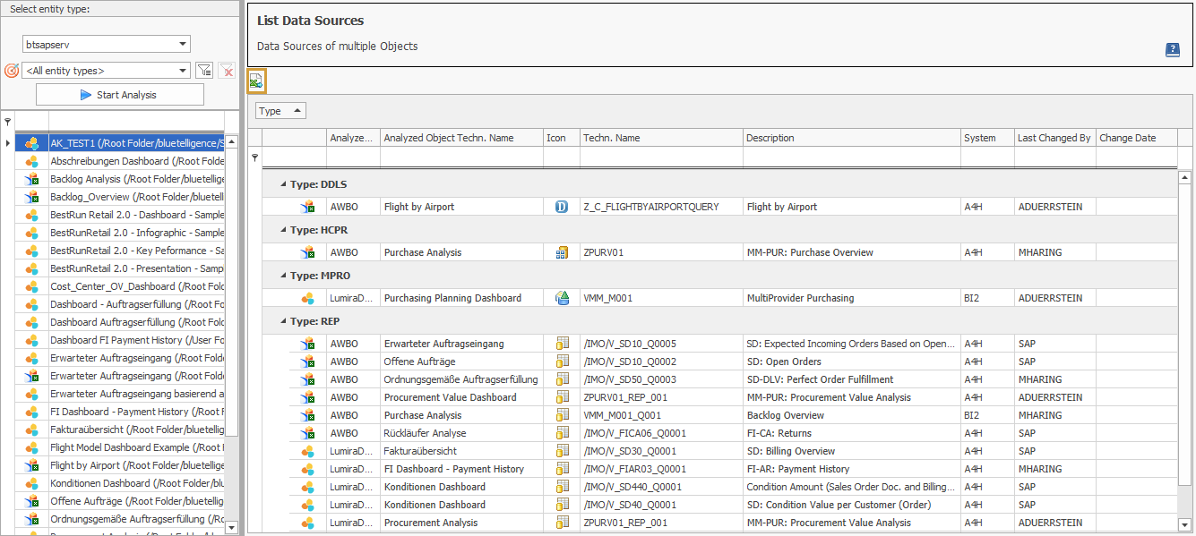Open the <All entity types> dropdown
Screen dimensions: 1196x536
pos(107,70)
